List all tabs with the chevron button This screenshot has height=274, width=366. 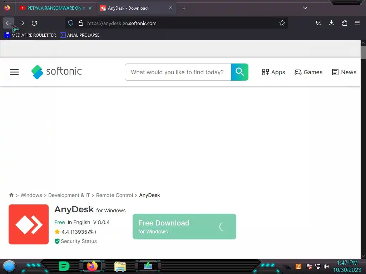tap(305, 8)
